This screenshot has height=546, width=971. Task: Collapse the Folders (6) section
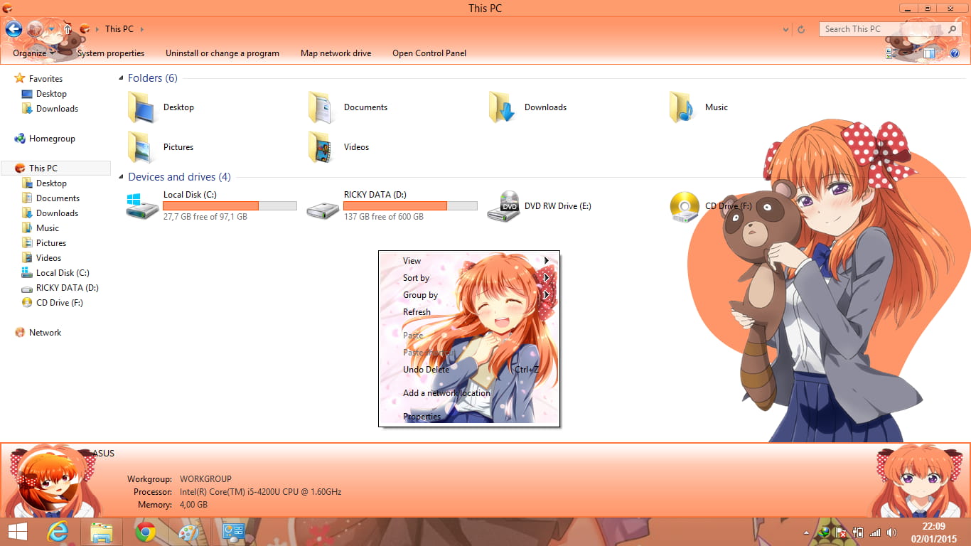click(x=120, y=78)
